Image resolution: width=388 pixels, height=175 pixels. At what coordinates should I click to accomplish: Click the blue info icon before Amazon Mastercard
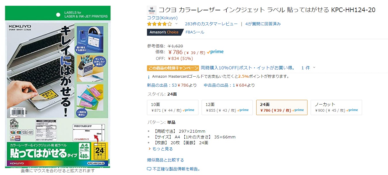tap(148, 77)
